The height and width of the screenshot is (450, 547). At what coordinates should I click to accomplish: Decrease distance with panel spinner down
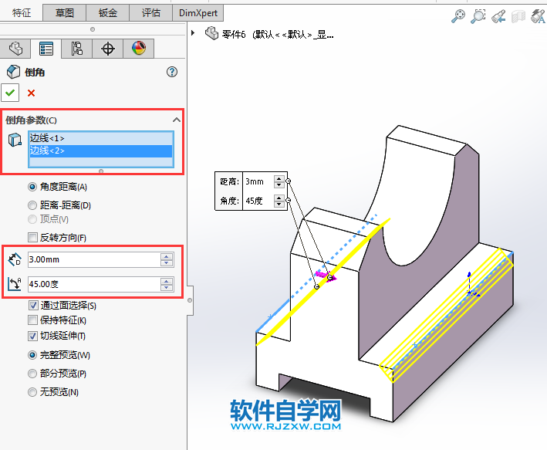(x=167, y=263)
